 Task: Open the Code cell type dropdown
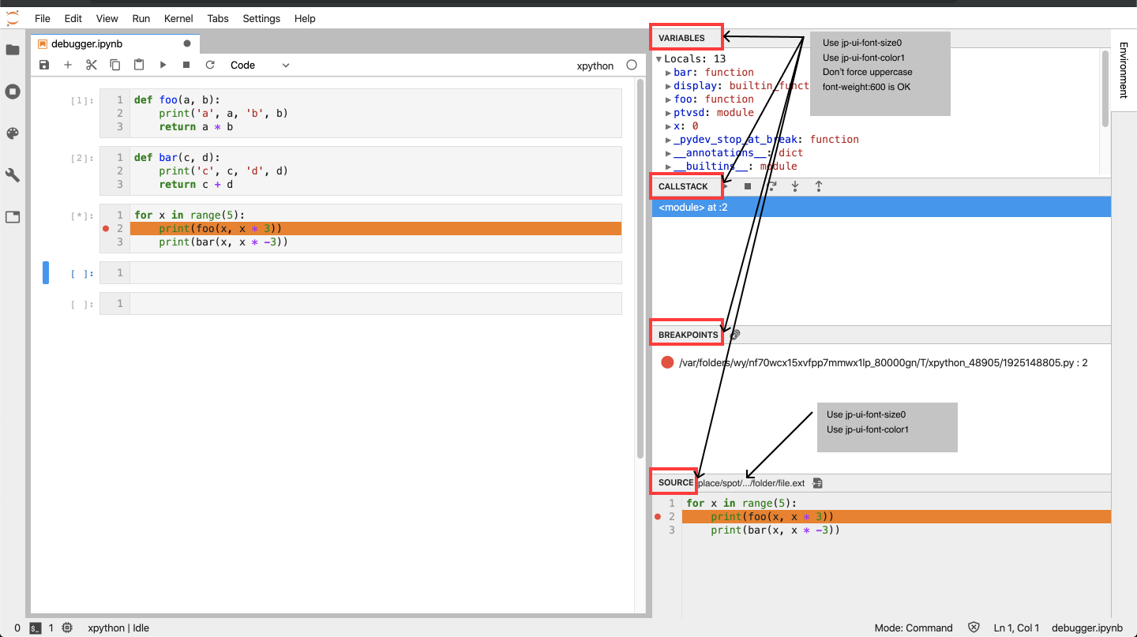pos(261,65)
